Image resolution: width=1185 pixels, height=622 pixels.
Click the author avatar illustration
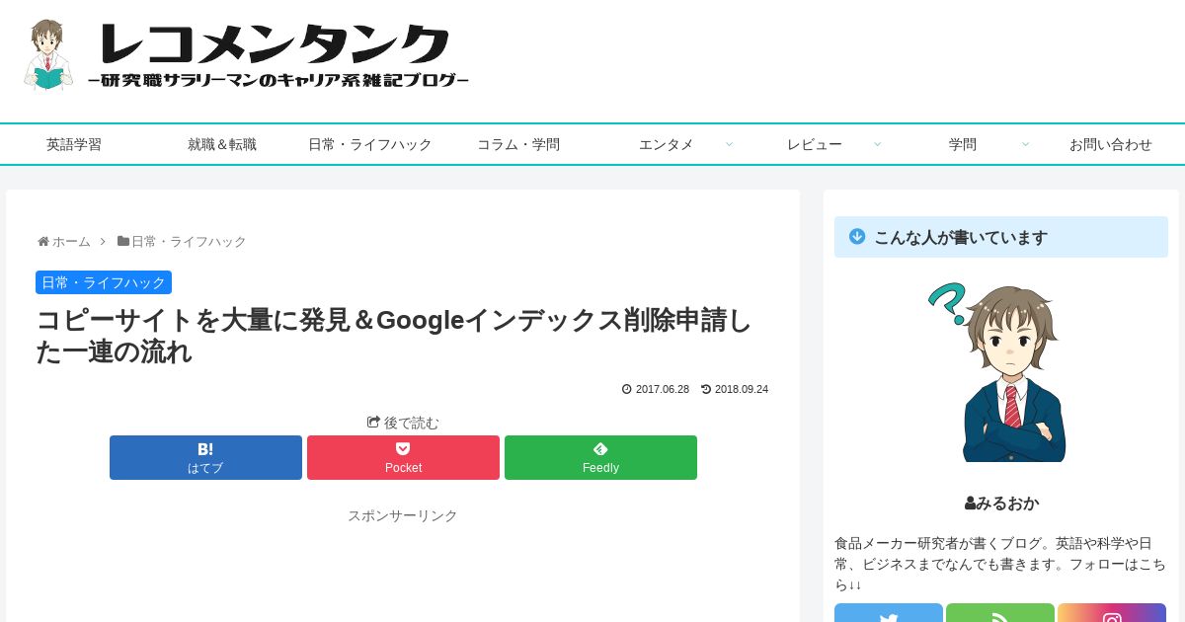pos(999,372)
